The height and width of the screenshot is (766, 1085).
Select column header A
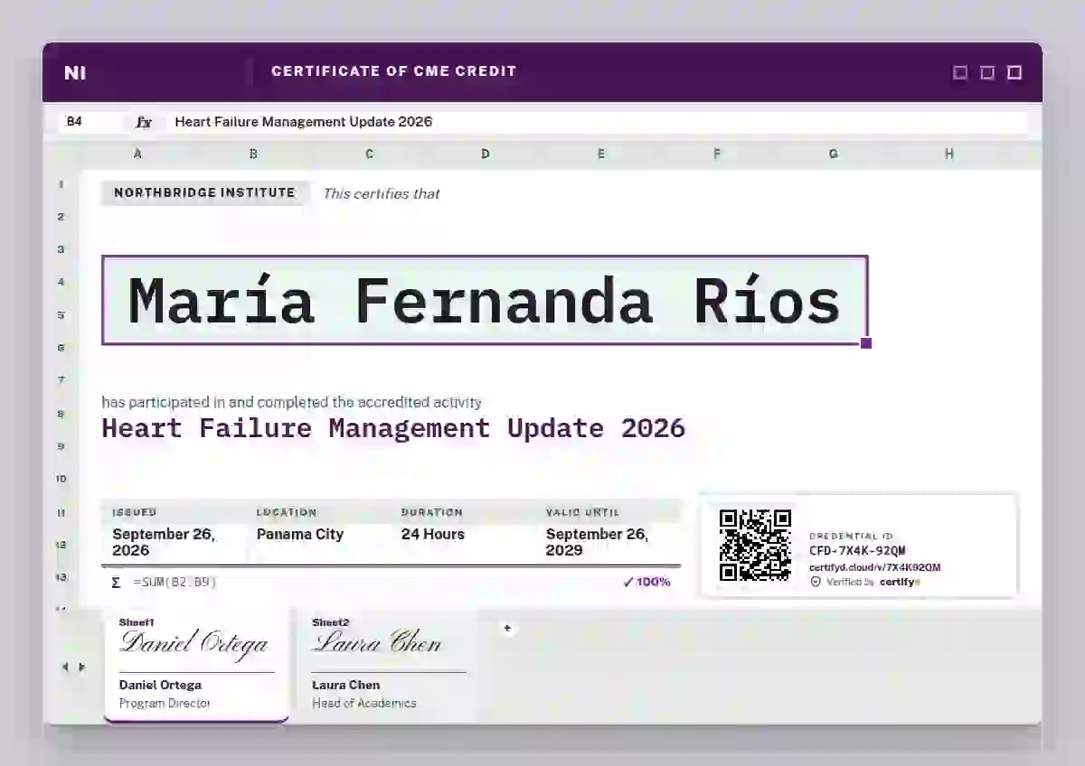(x=137, y=154)
